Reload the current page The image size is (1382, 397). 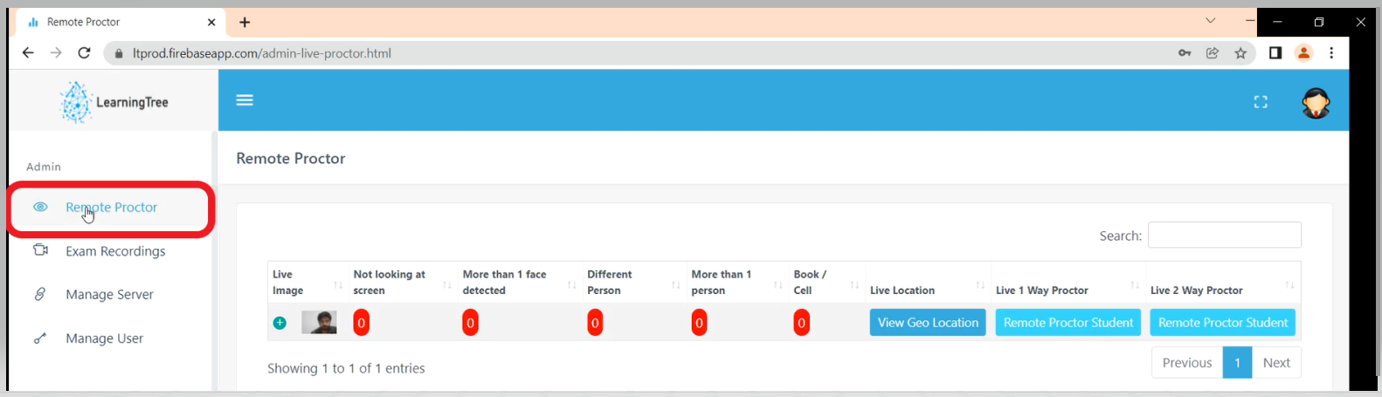84,53
